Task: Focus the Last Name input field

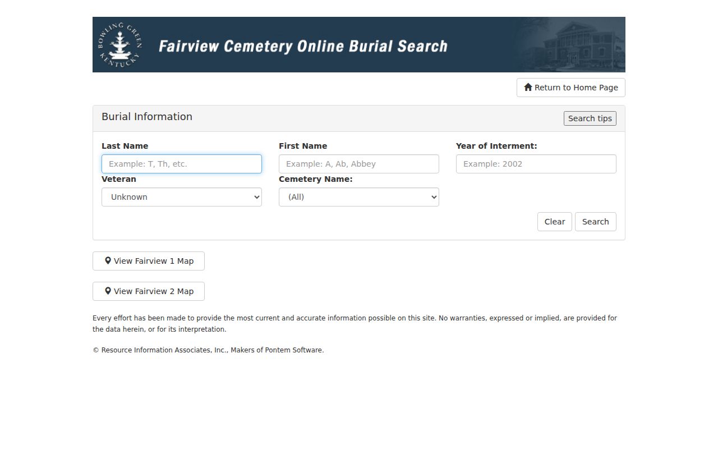Action: [182, 164]
